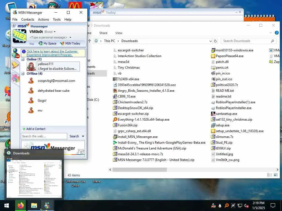Viewport: 282px width, 211px height.
Task: Open the personal message dropdown arrow
Action: click(x=70, y=37)
